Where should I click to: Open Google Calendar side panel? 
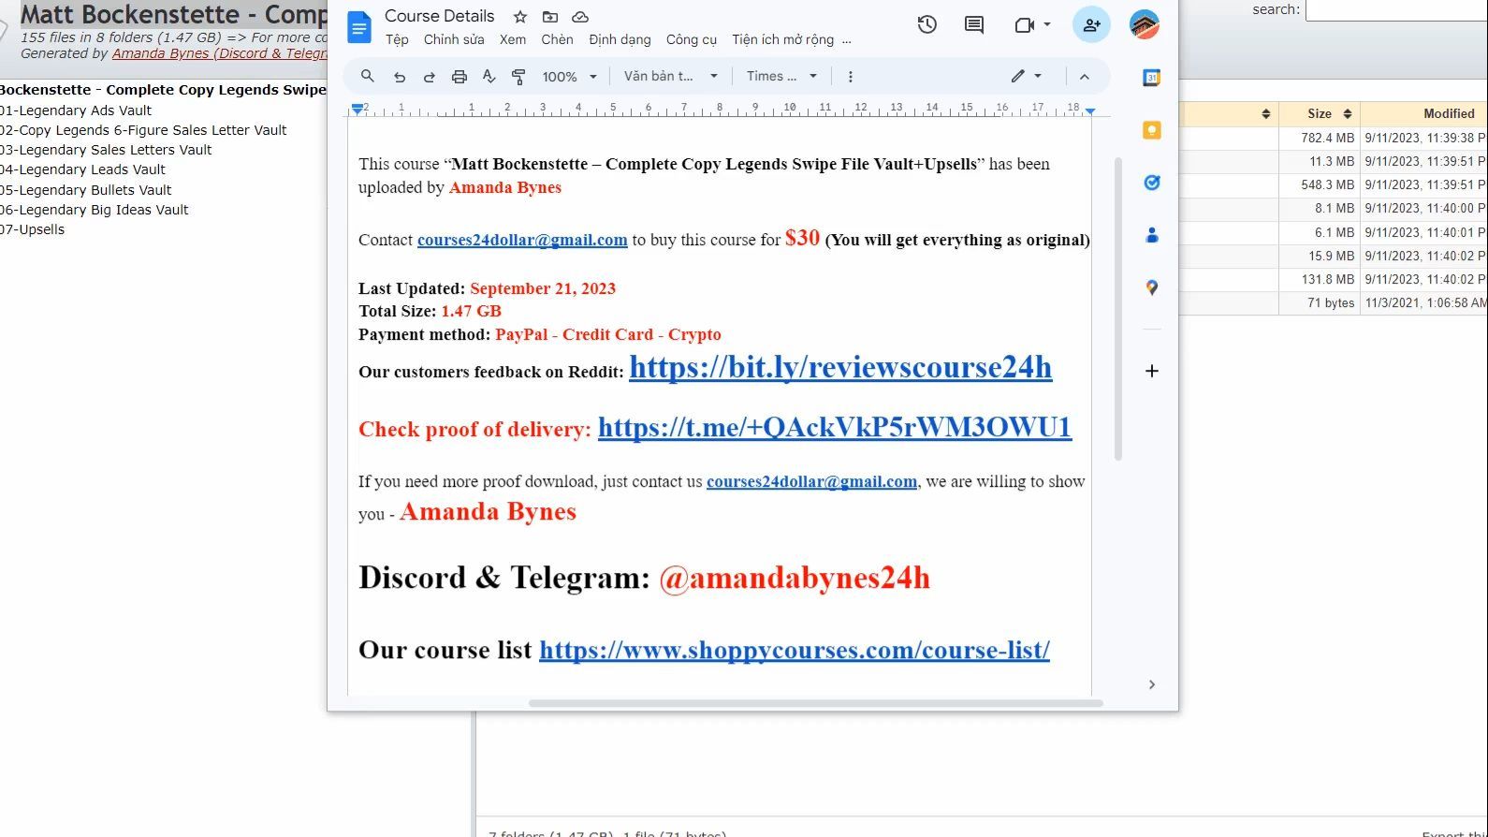1152,78
